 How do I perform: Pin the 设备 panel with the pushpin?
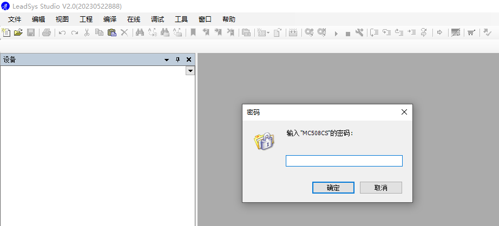pyautogui.click(x=178, y=59)
